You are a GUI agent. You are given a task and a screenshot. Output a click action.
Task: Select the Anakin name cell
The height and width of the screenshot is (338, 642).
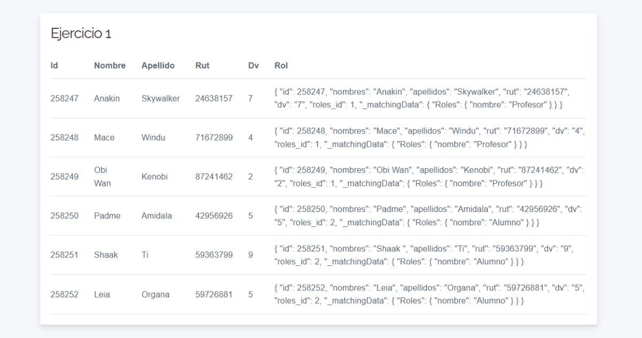(107, 98)
